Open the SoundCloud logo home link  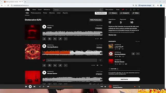pyautogui.click(x=27, y=10)
